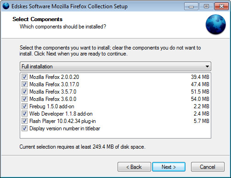Toggle Mozilla Firefox 3.5.7.0 checkbox
This screenshot has width=231, height=178.
pyautogui.click(x=24, y=92)
